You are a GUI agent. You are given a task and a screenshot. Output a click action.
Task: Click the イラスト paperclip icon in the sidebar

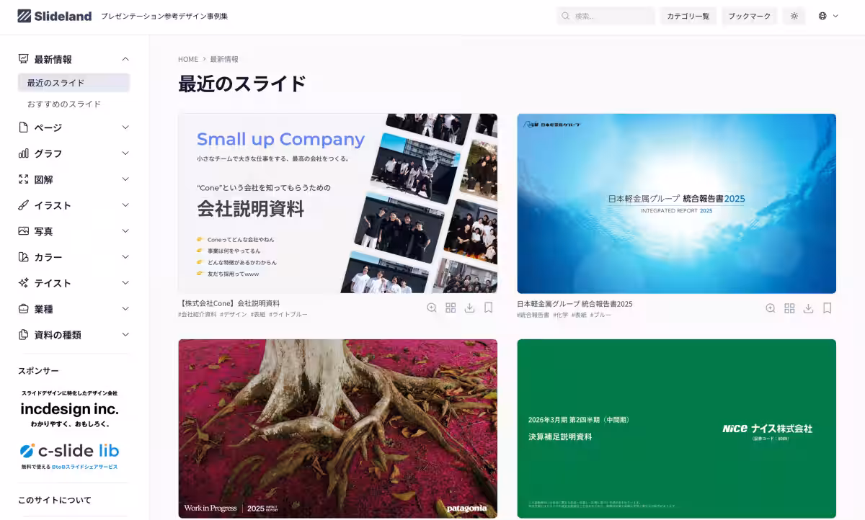25,205
